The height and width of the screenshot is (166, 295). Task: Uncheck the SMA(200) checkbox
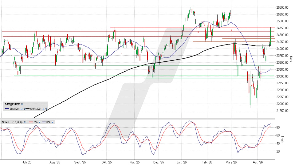[x=44, y=109]
